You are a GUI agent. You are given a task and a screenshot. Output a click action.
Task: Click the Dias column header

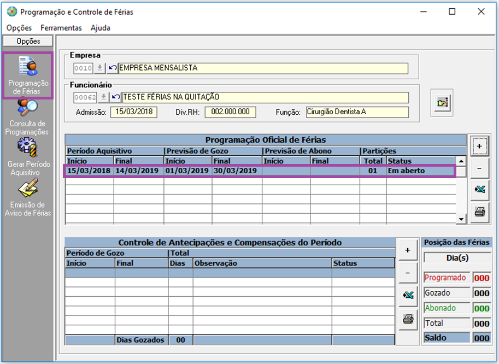[x=180, y=263]
